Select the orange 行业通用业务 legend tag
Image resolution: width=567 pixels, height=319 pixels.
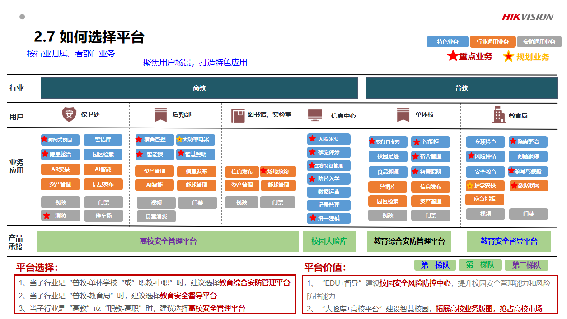tap(492, 42)
